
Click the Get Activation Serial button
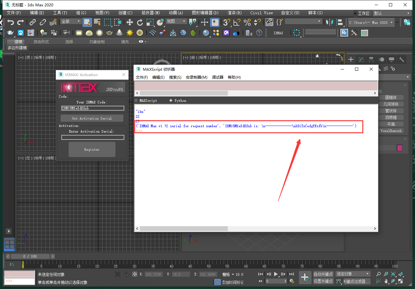point(92,118)
